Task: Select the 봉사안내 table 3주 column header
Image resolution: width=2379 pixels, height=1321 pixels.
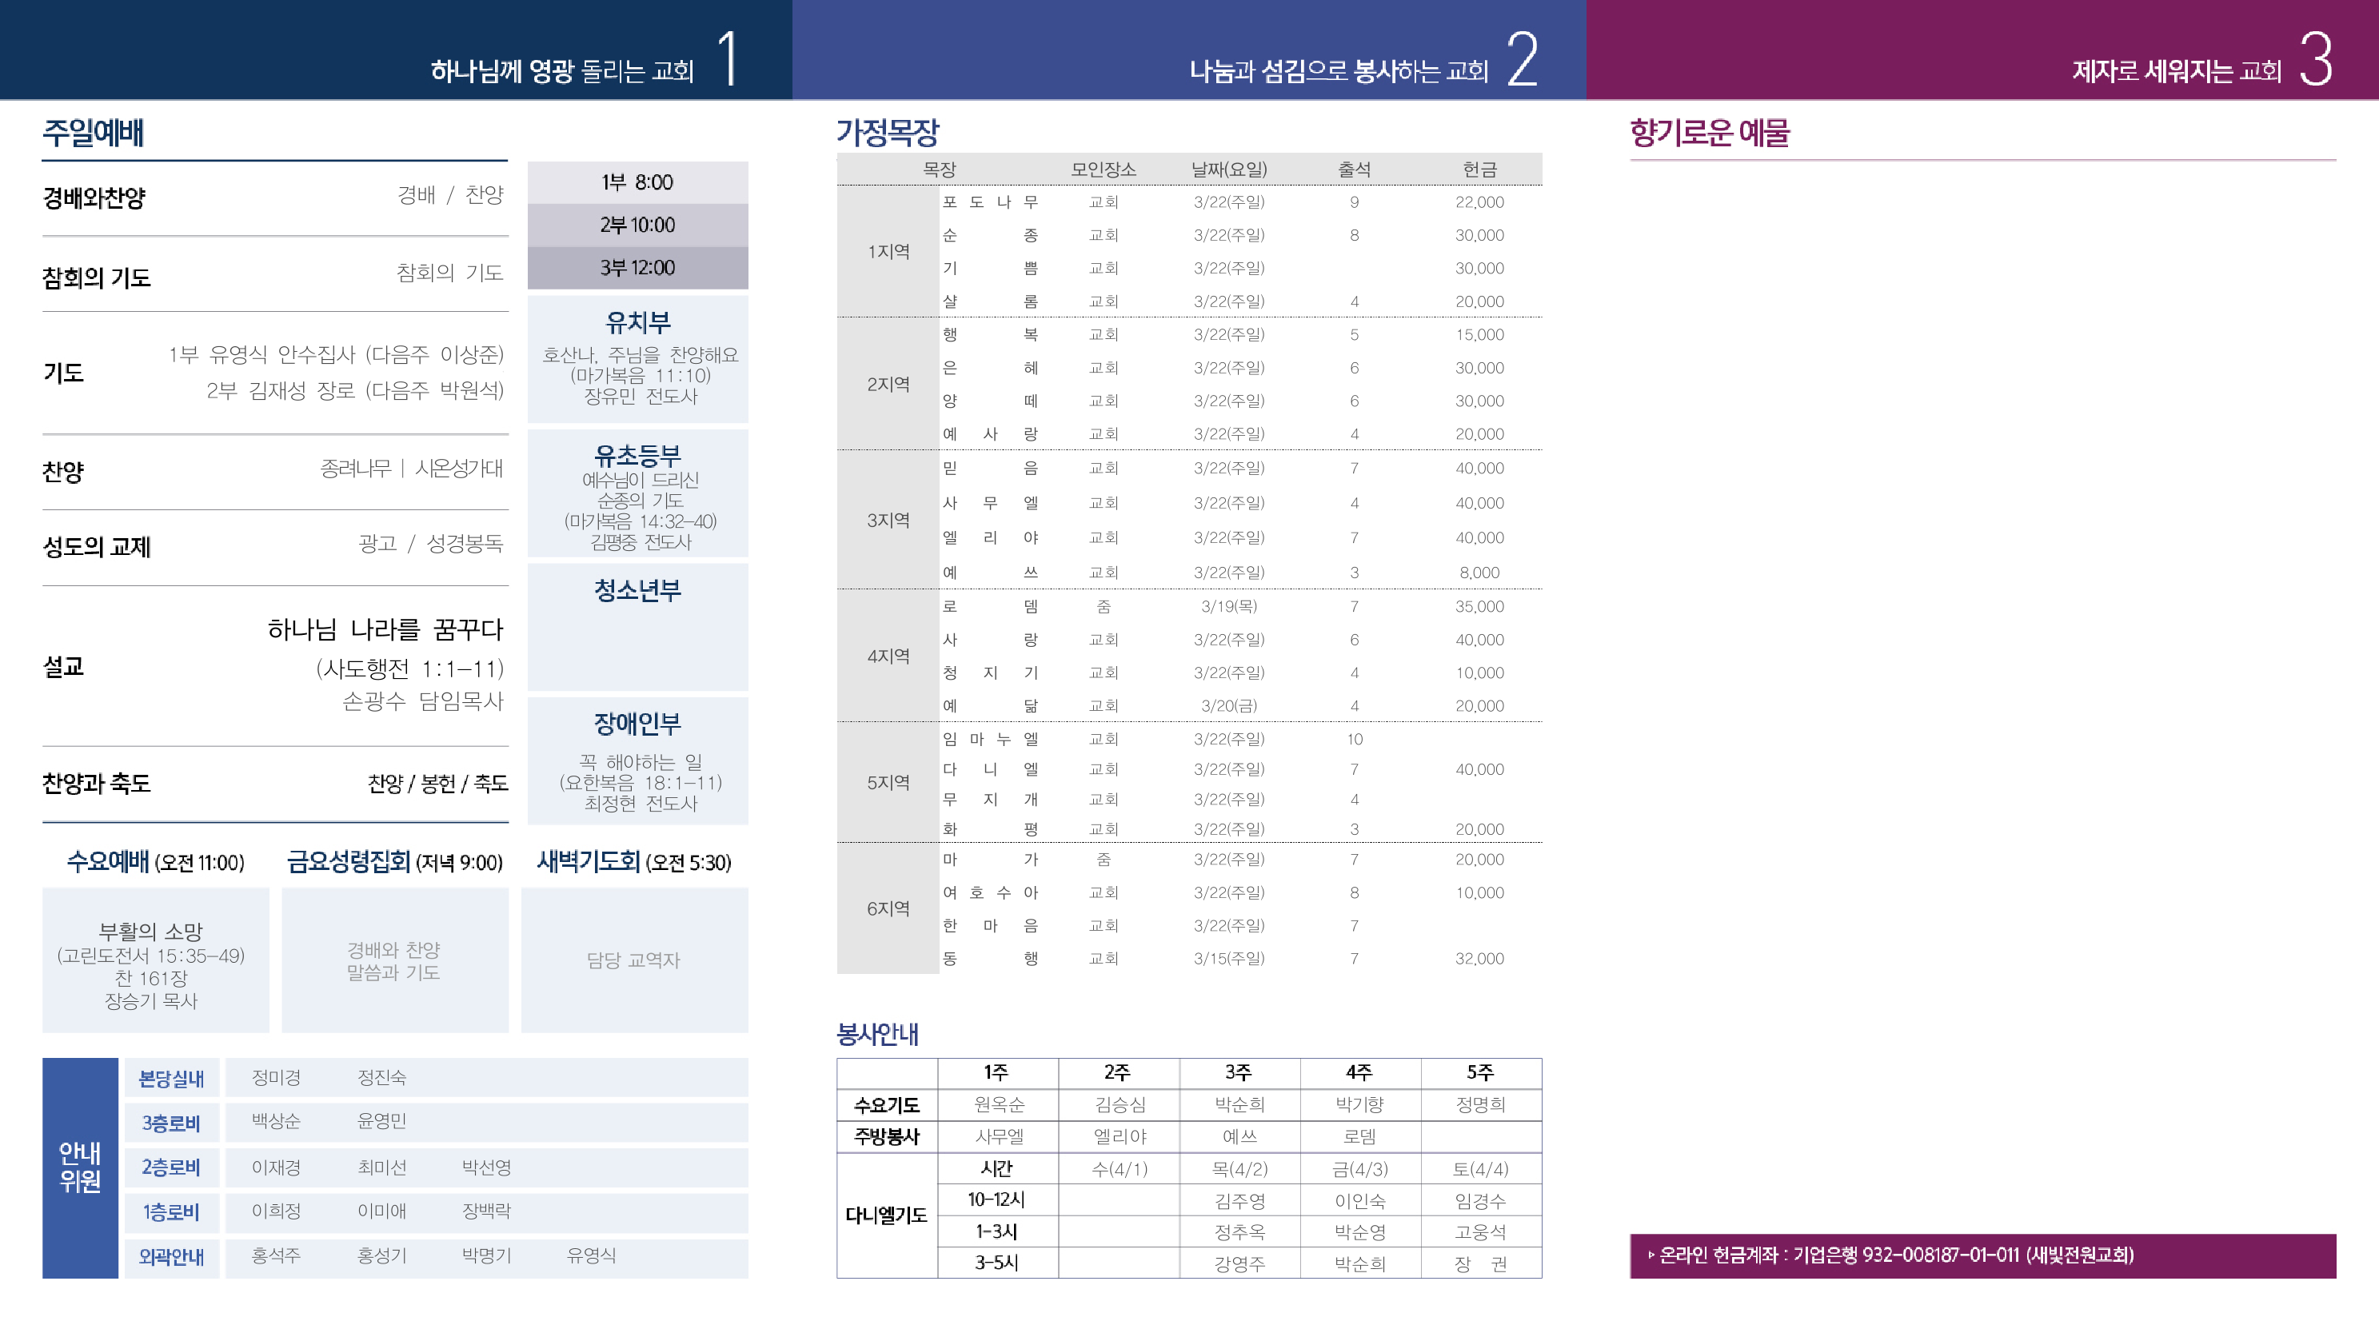Action: pyautogui.click(x=1239, y=1072)
